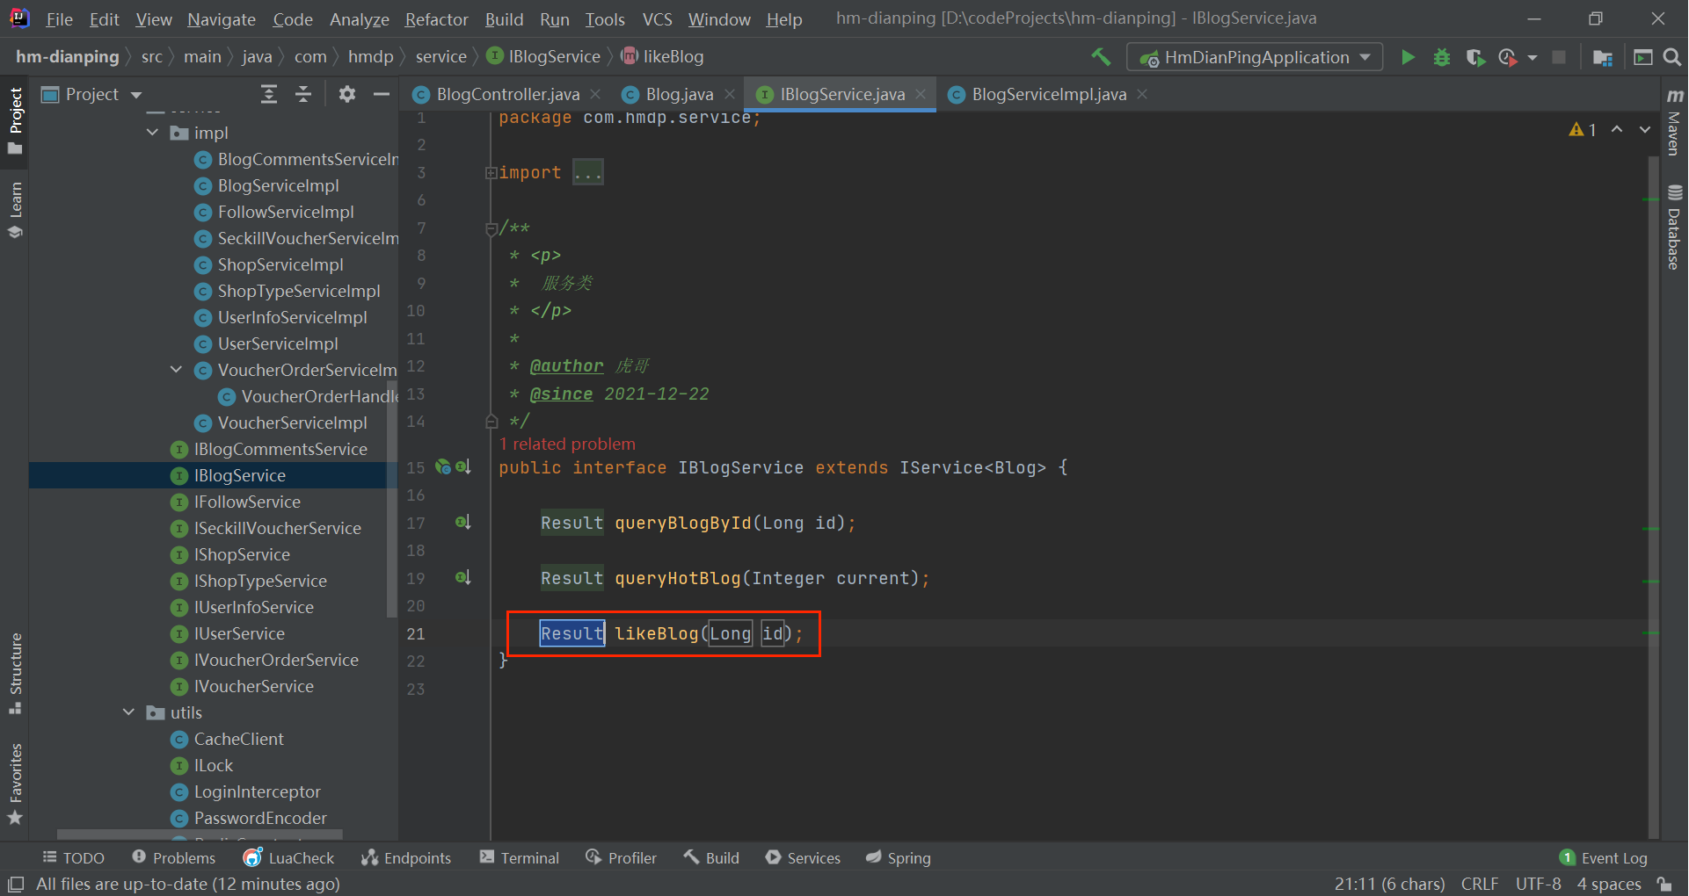Click the Profile run icon in toolbar

coord(1508,57)
